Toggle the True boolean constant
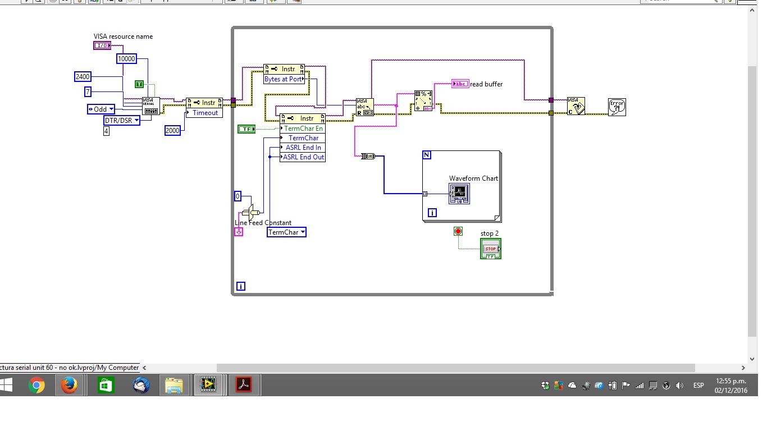 (139, 84)
